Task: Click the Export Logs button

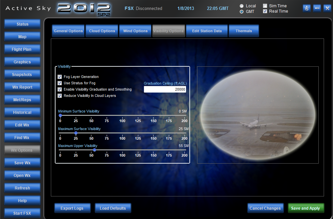Action: 72,208
